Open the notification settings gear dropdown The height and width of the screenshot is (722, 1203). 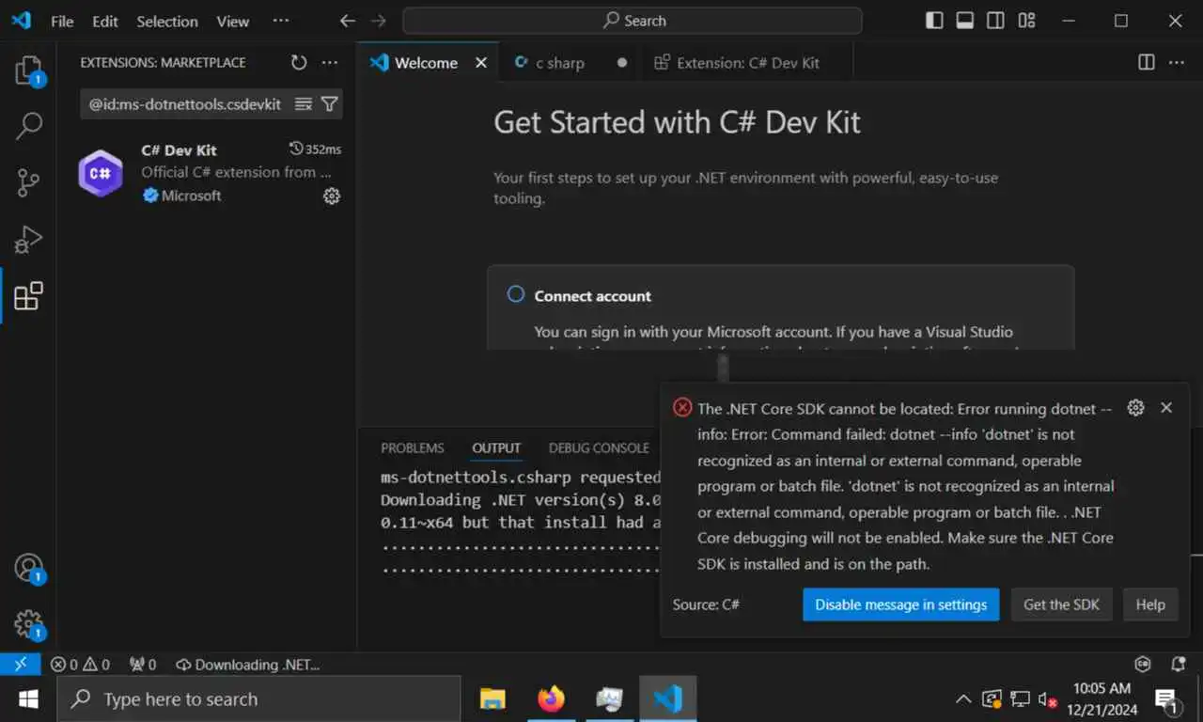click(1135, 407)
